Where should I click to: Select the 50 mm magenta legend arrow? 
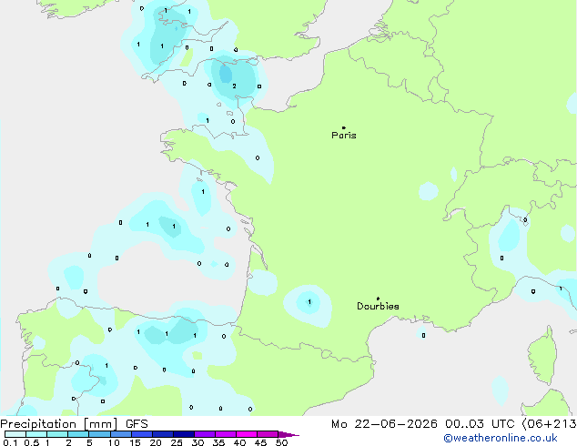click(288, 434)
